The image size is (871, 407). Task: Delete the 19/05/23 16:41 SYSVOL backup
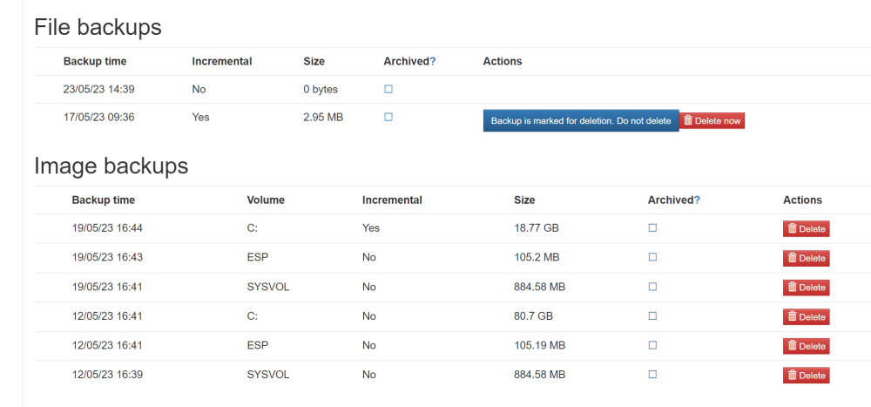click(x=806, y=288)
